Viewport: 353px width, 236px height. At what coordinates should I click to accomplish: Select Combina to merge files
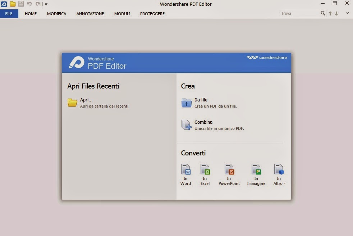(203, 122)
